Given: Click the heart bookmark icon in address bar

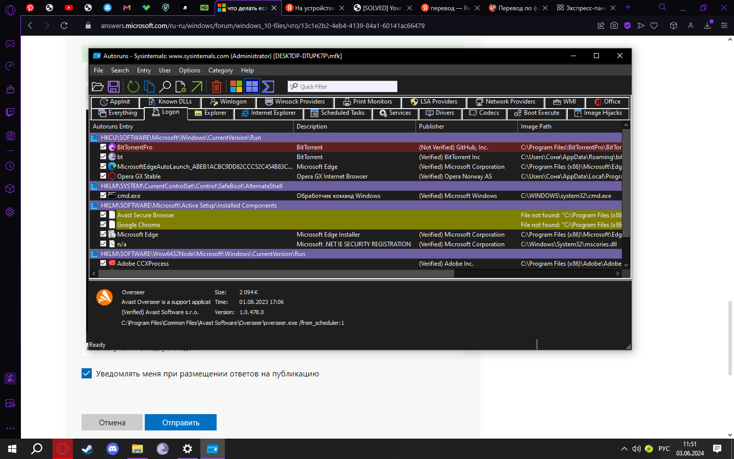Looking at the screenshot, I should (x=654, y=25).
